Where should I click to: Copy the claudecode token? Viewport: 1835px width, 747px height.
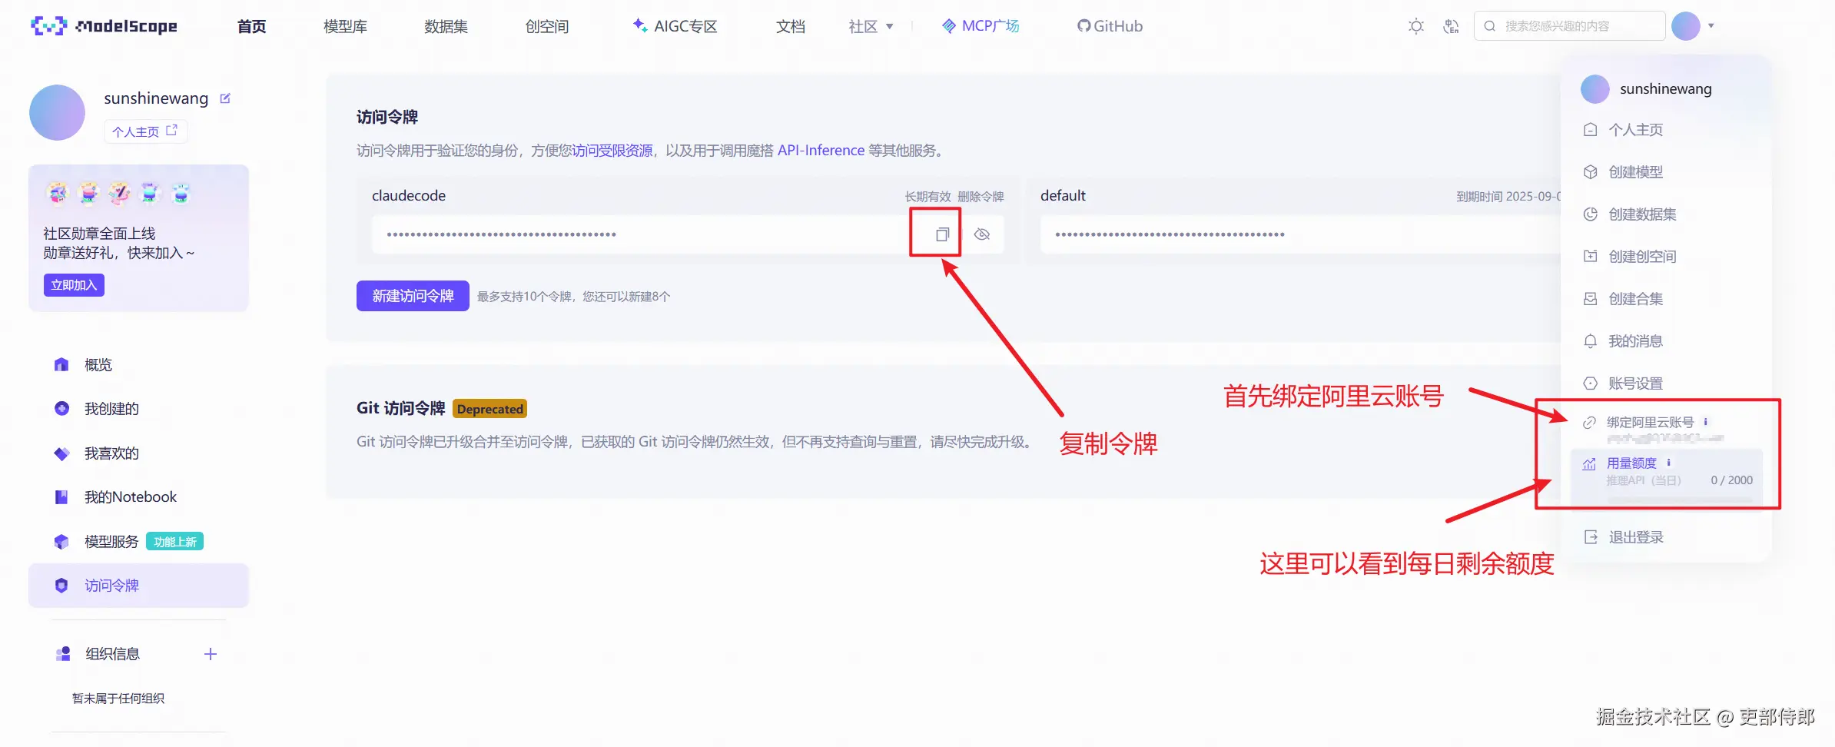click(x=942, y=234)
